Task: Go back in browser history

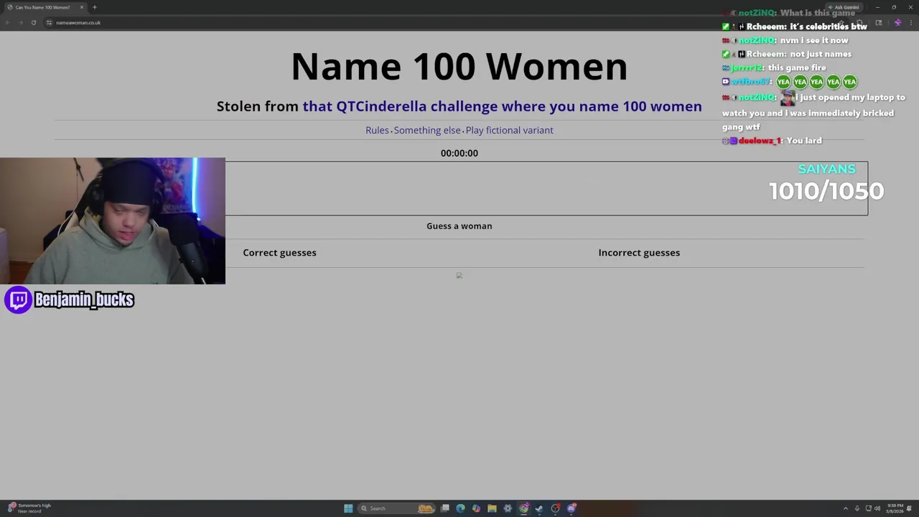Action: 7,22
